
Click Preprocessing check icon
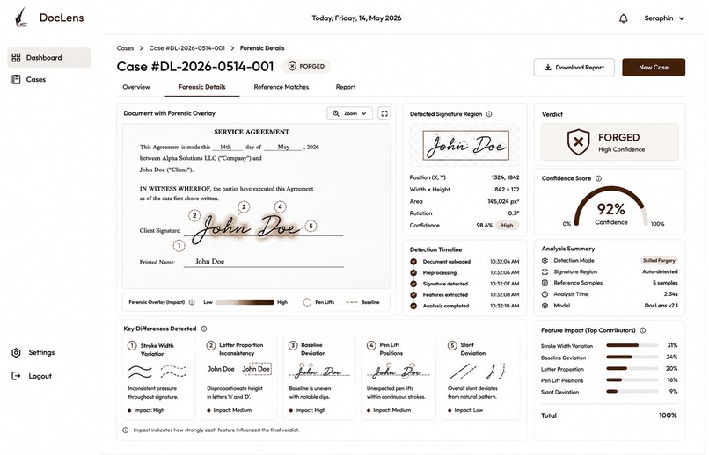click(x=413, y=272)
